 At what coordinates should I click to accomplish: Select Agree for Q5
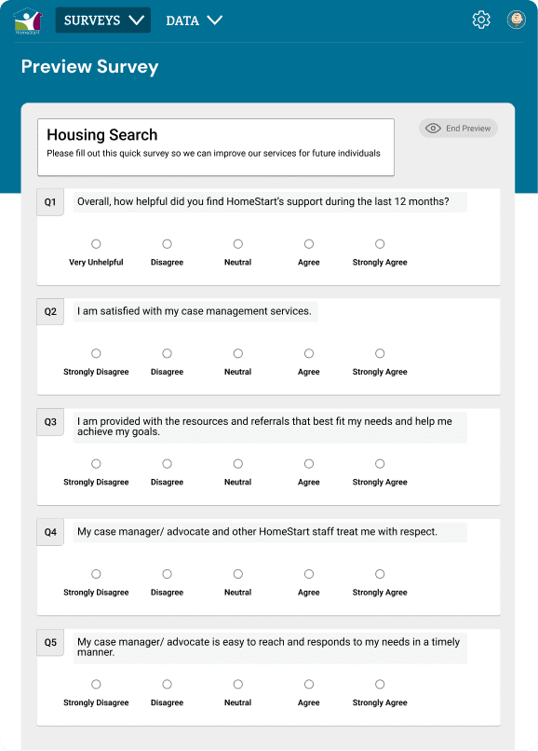[309, 684]
